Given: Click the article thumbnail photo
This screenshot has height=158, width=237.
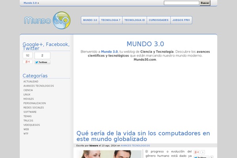Looking at the screenshot, I should coord(110,154).
